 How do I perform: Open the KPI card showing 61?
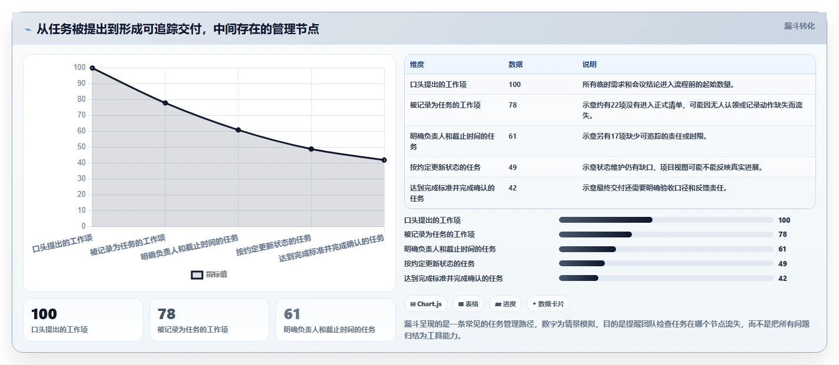click(335, 320)
